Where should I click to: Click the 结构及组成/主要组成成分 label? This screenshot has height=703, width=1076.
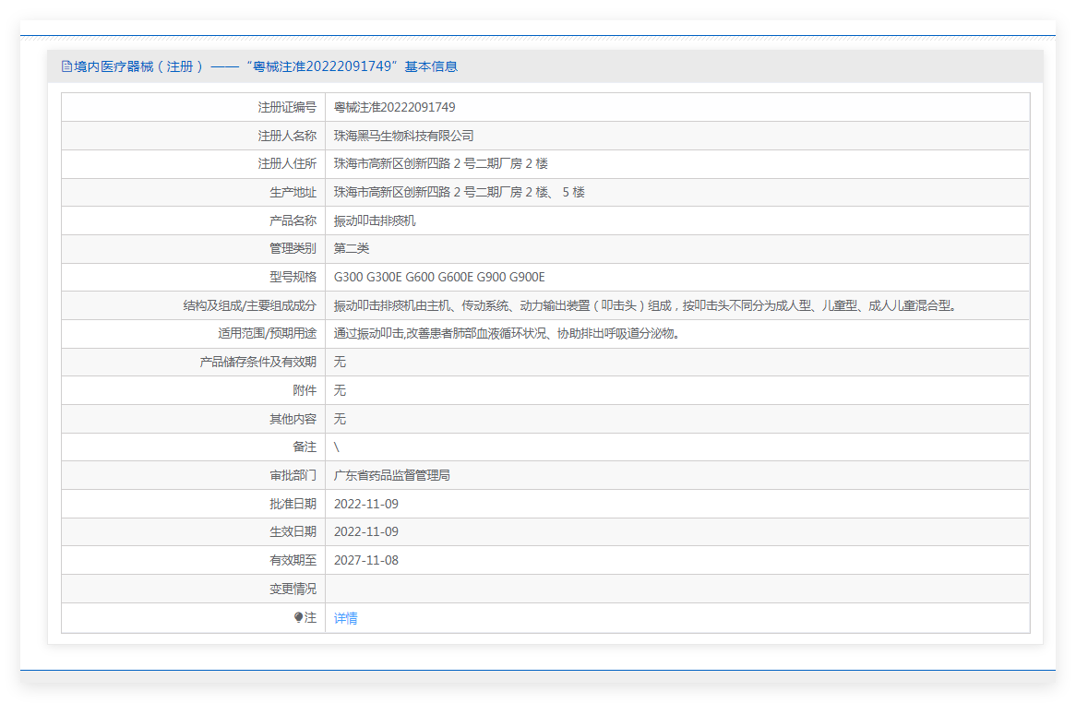pos(249,305)
